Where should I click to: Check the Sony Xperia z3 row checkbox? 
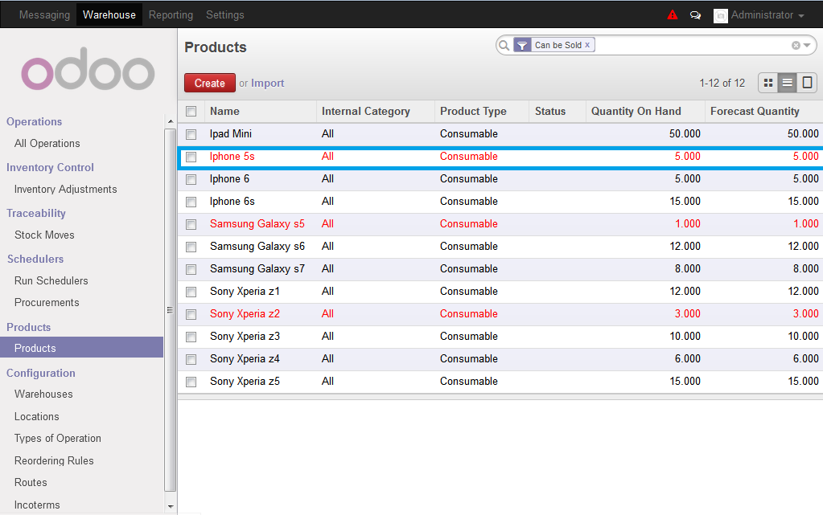pos(191,337)
